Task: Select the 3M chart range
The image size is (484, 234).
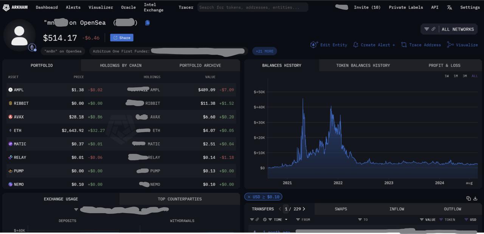Action: tap(465, 76)
